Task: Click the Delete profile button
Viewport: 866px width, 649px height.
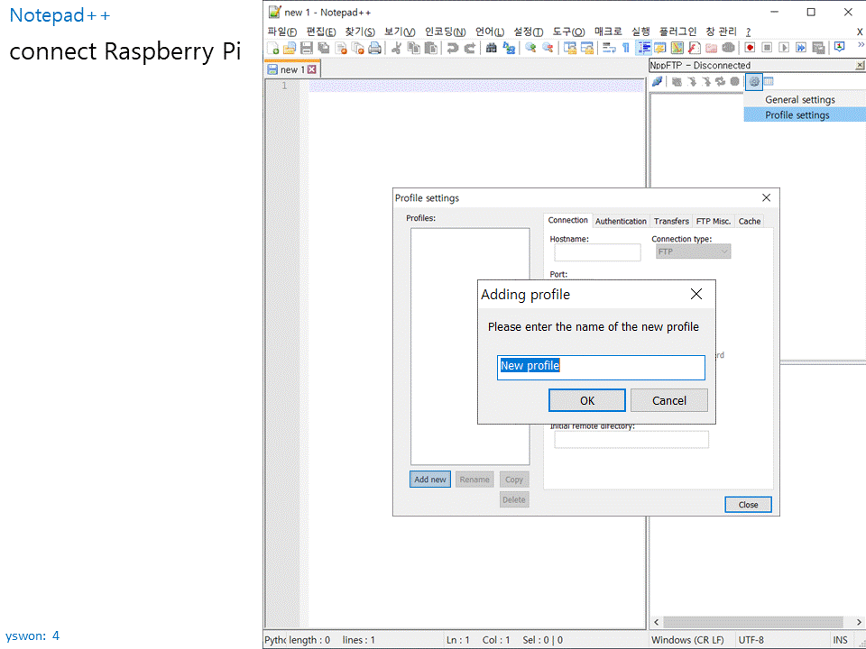Action: pos(514,499)
